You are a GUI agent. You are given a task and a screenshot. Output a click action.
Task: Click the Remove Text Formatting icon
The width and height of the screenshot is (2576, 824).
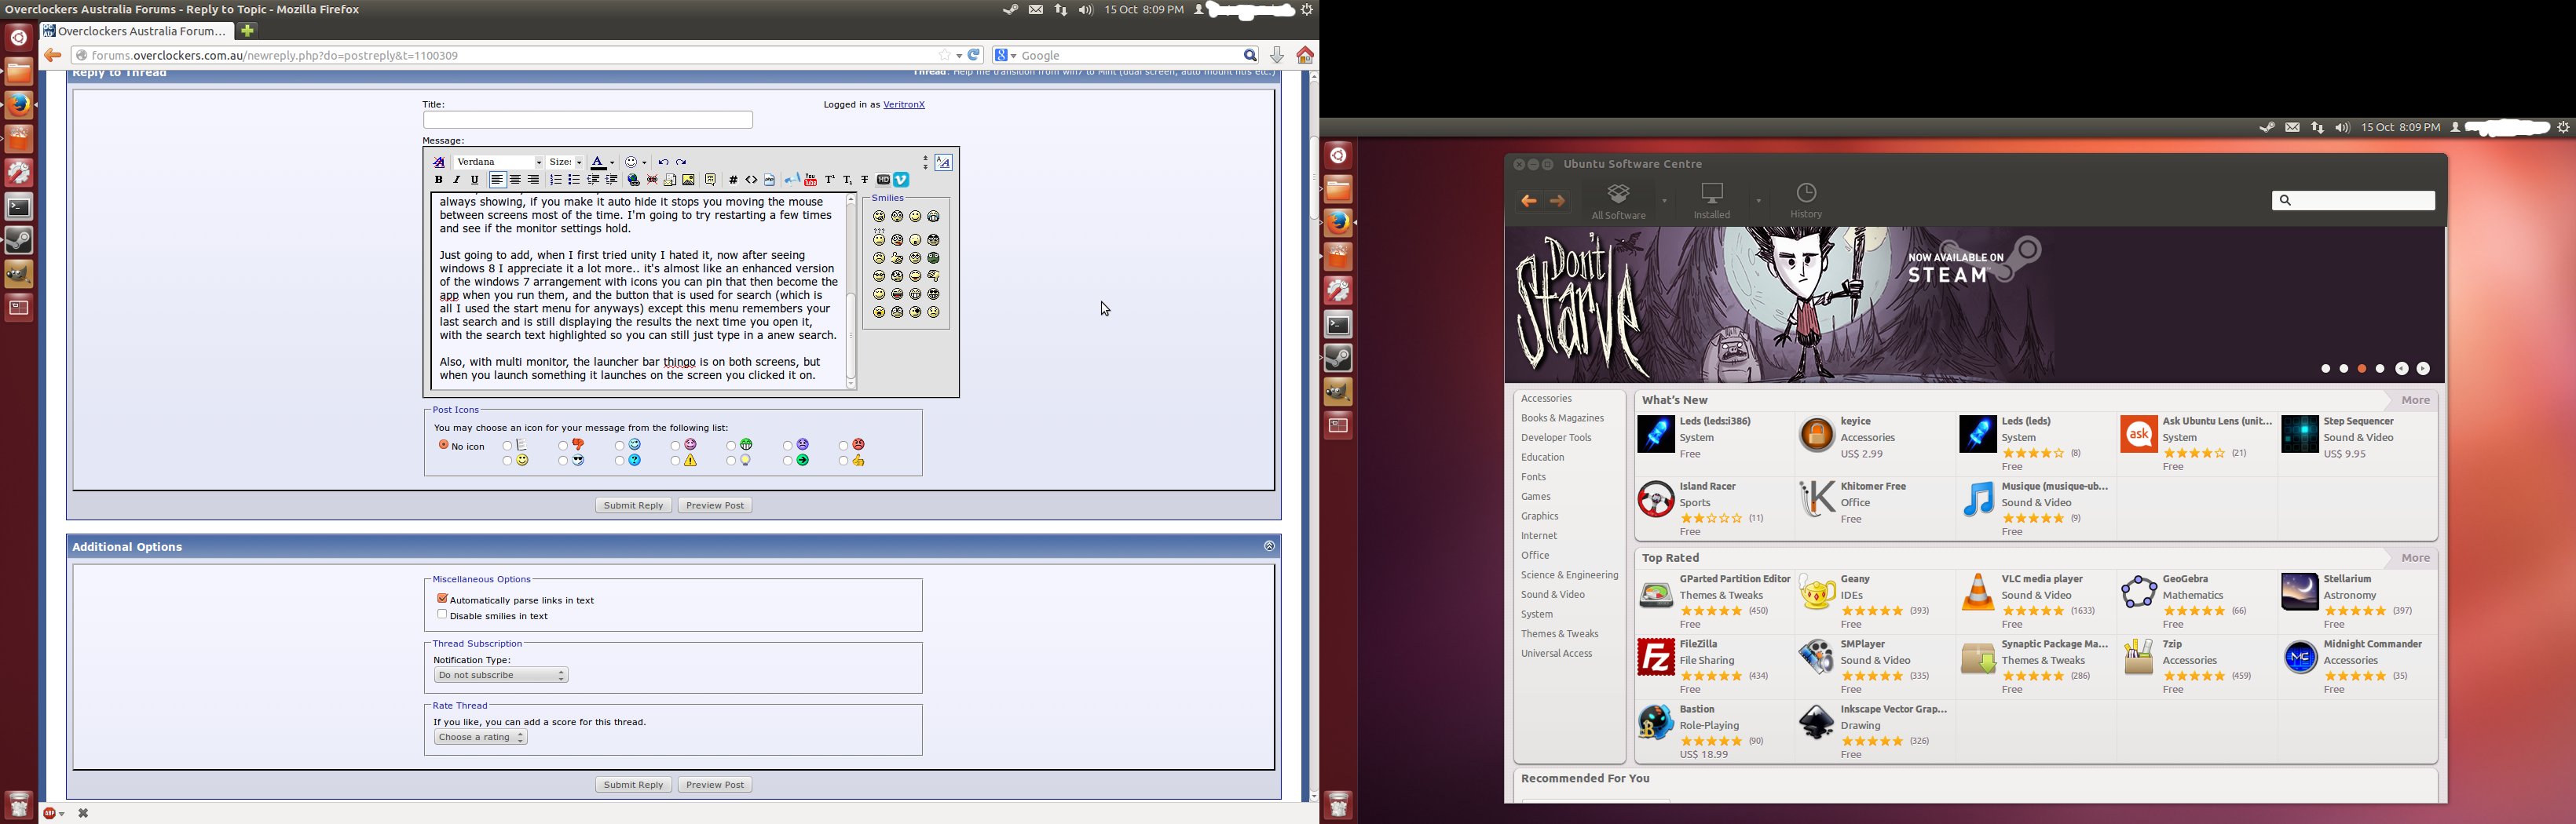click(x=439, y=162)
